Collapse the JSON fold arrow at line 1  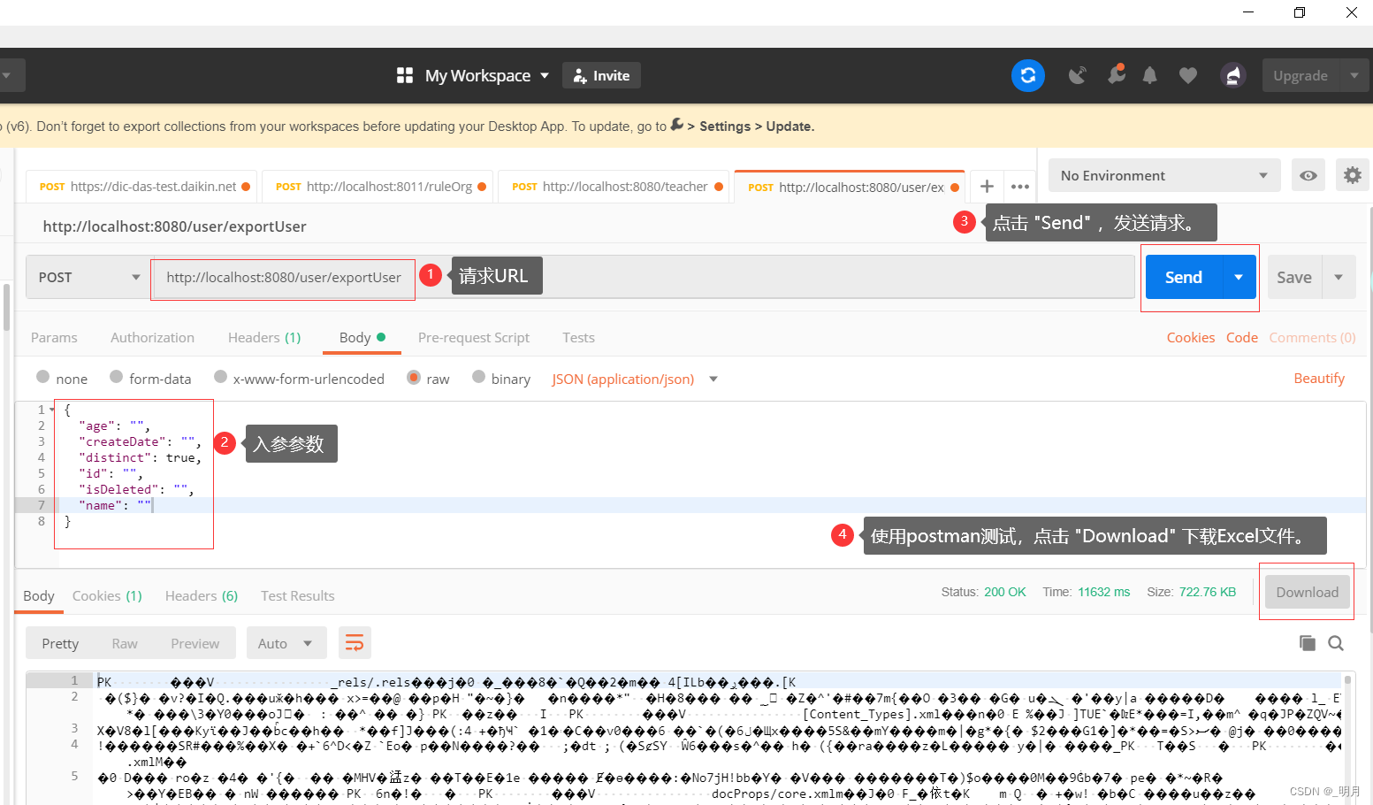(52, 410)
